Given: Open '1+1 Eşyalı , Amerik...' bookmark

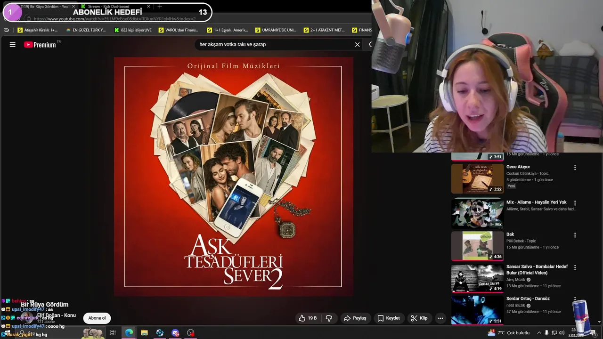Looking at the screenshot, I should [x=228, y=30].
